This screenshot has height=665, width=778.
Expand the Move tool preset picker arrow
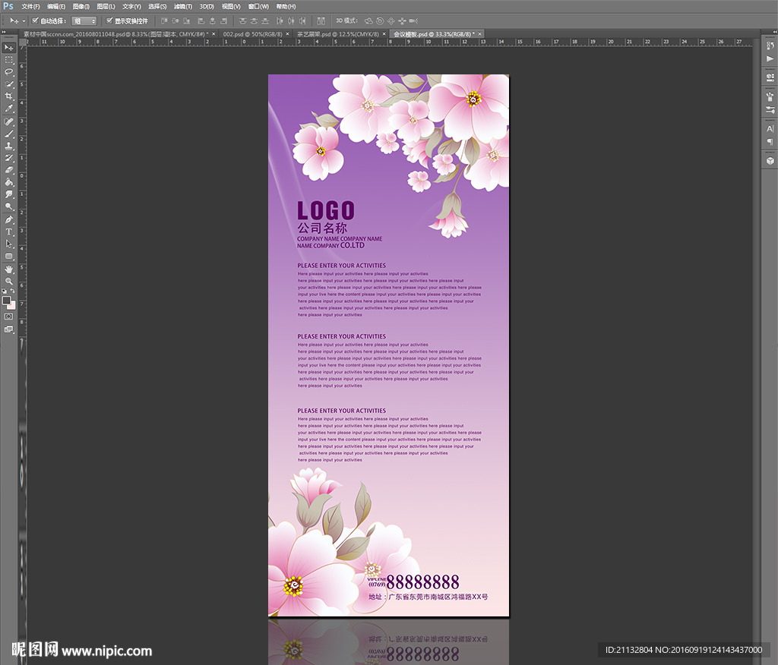[x=24, y=21]
